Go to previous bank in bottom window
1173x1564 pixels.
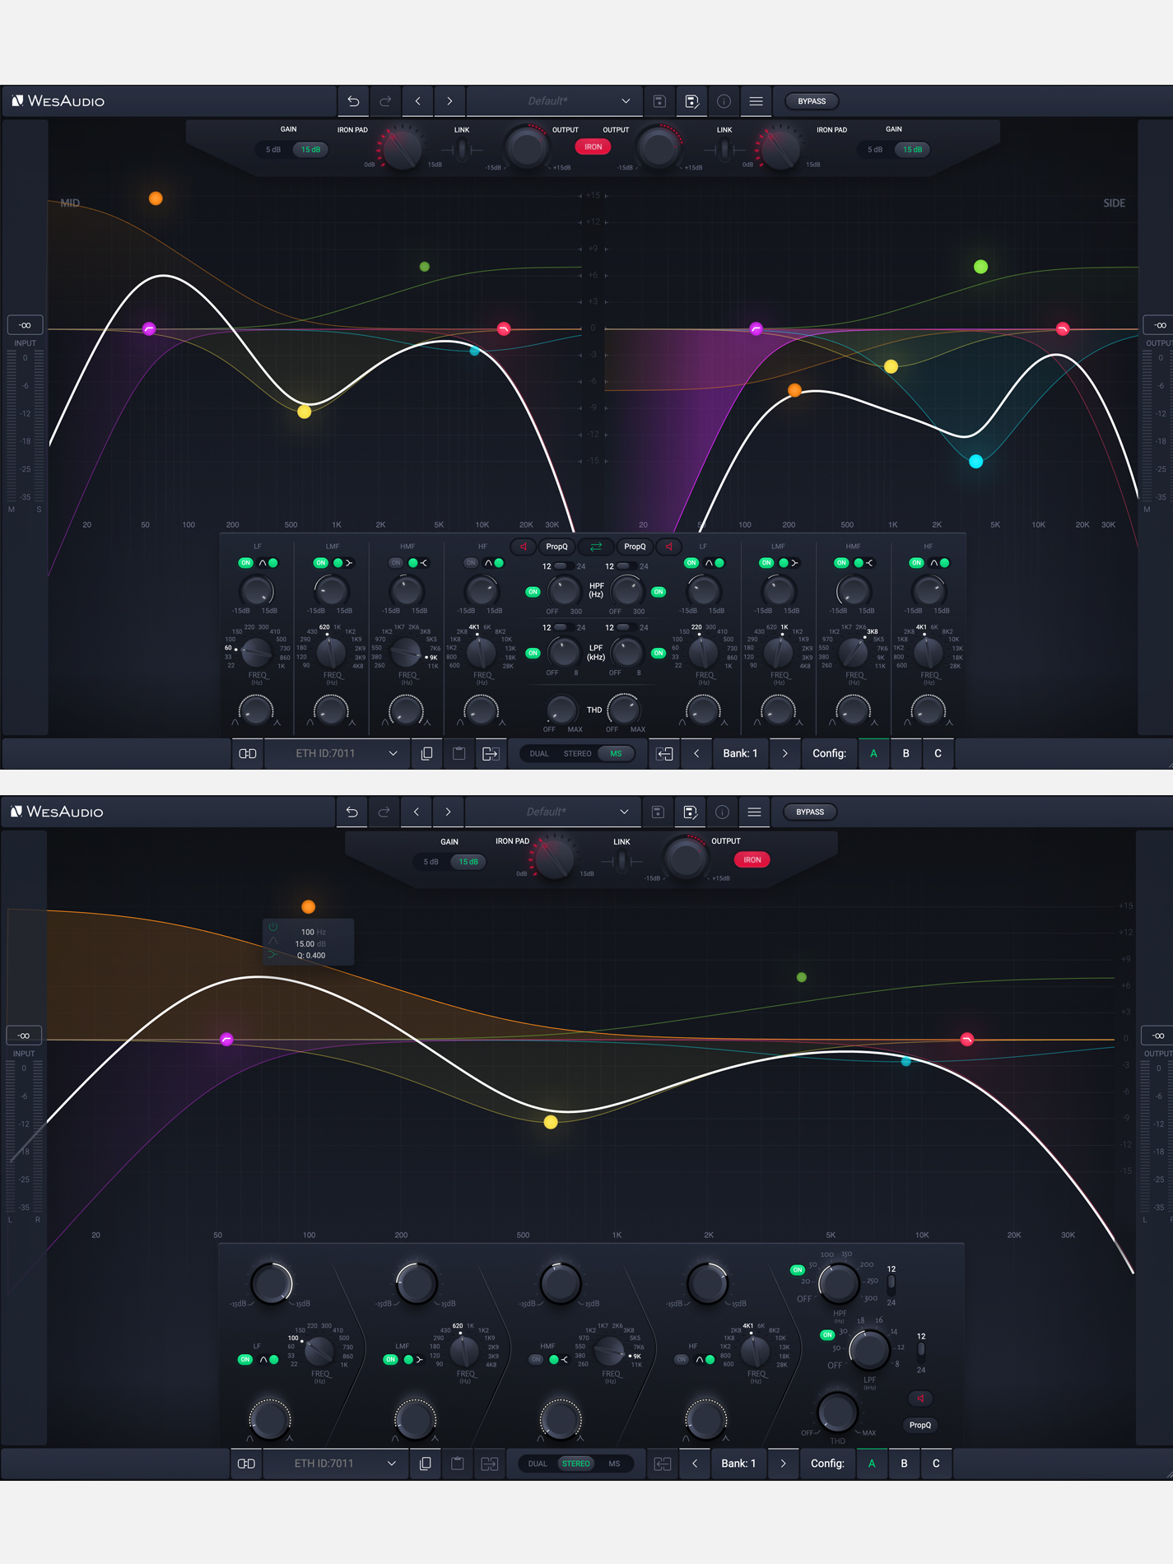[x=695, y=1464]
